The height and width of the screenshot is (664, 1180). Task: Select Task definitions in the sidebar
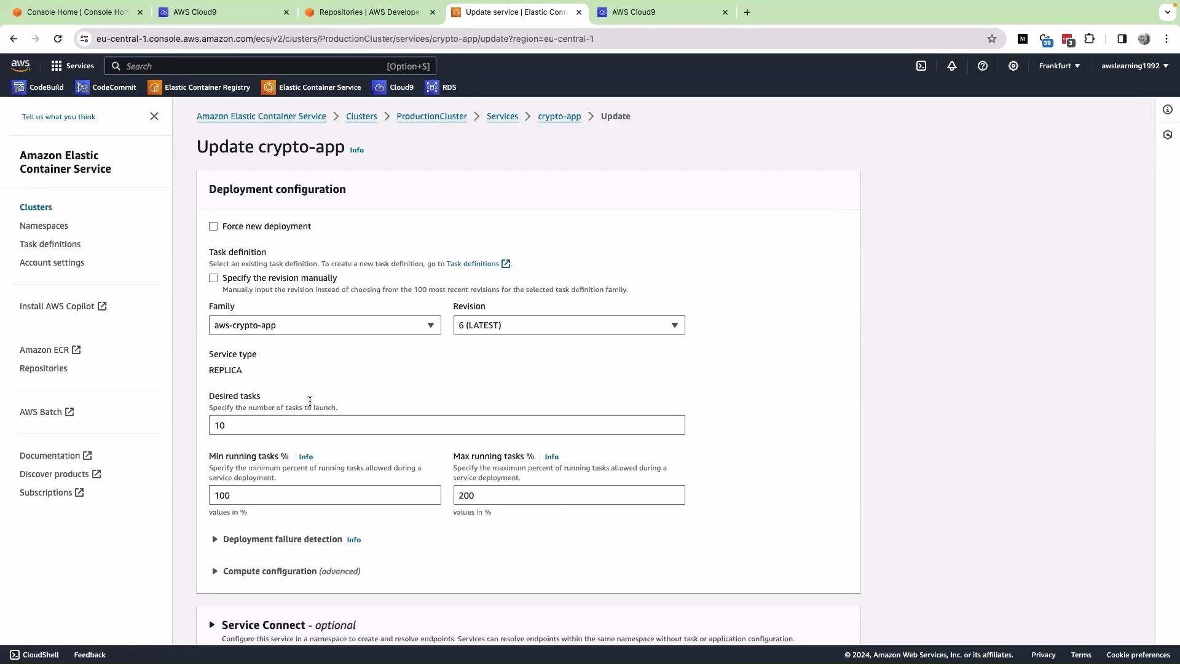50,244
